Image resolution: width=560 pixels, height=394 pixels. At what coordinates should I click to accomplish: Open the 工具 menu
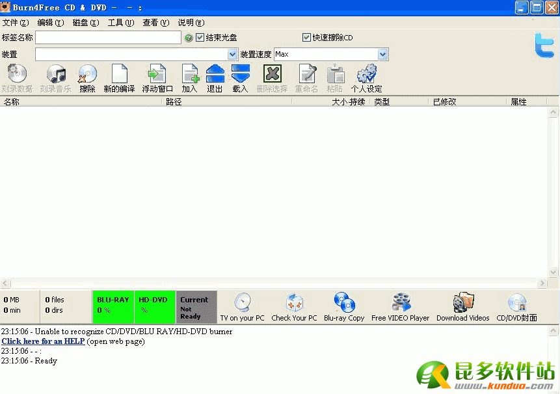[120, 23]
